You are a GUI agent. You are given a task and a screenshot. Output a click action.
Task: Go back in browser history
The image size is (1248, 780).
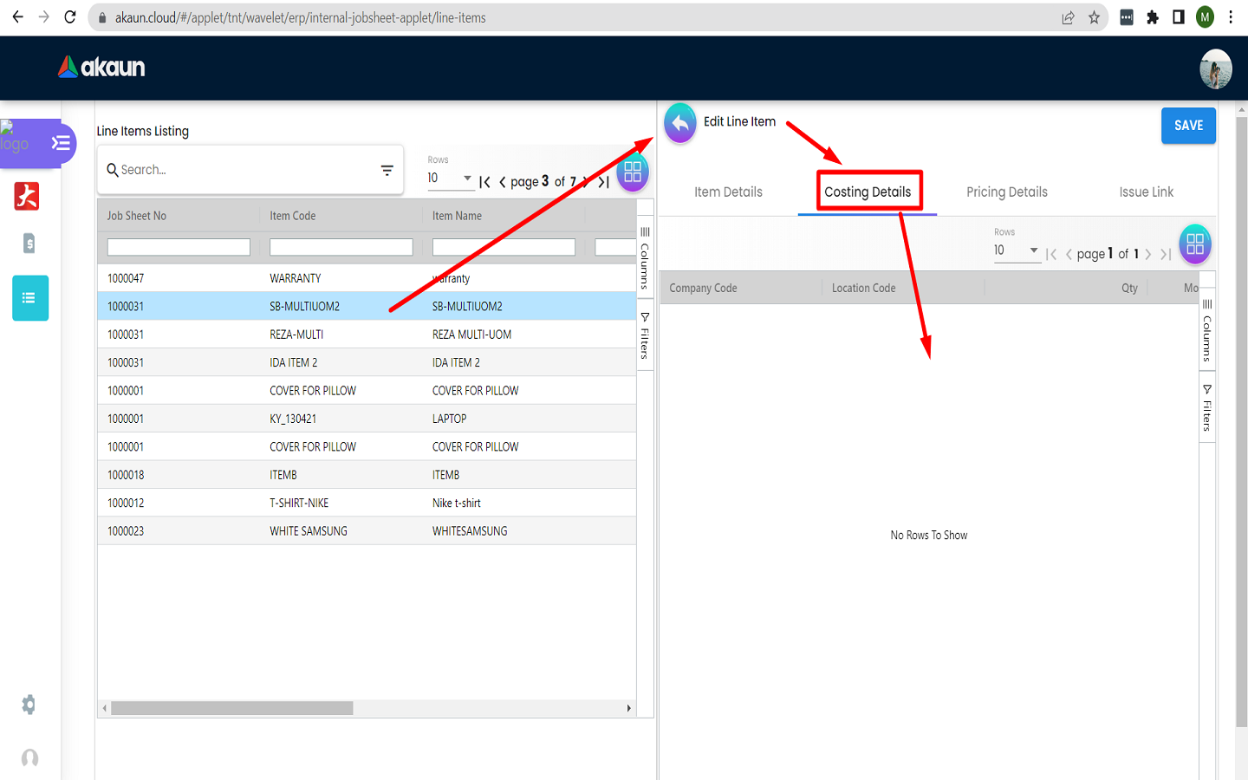click(18, 17)
